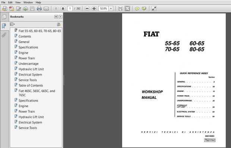
Task: Select the first Hydraulic Lift Unit bookmark
Action: click(x=31, y=69)
